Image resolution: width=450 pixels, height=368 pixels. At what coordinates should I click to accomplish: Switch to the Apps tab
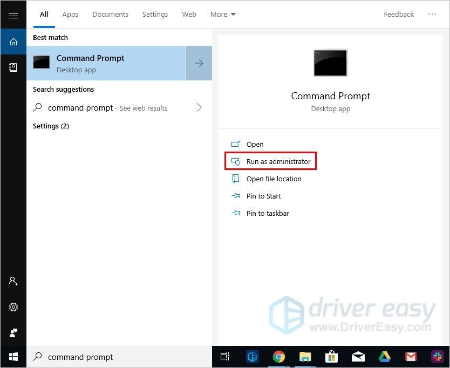(x=70, y=15)
